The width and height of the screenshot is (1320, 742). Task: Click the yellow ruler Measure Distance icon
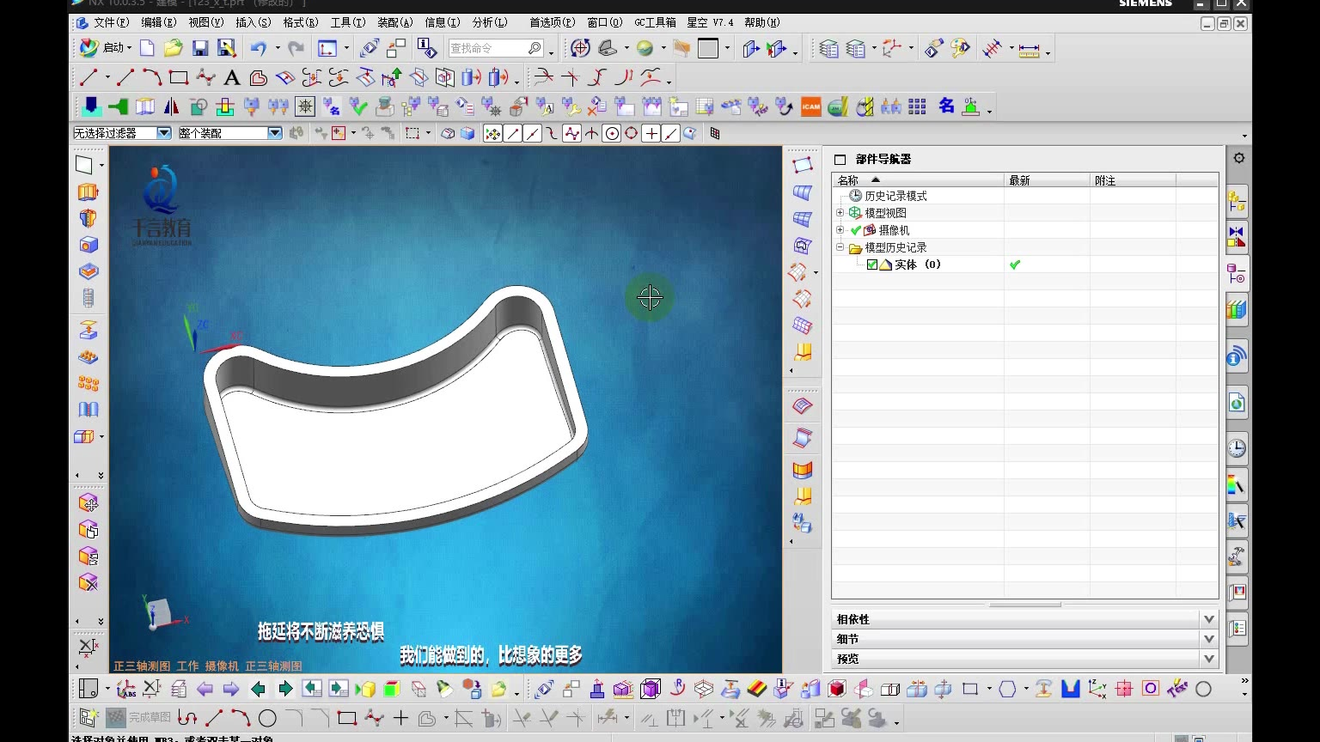click(x=1029, y=50)
